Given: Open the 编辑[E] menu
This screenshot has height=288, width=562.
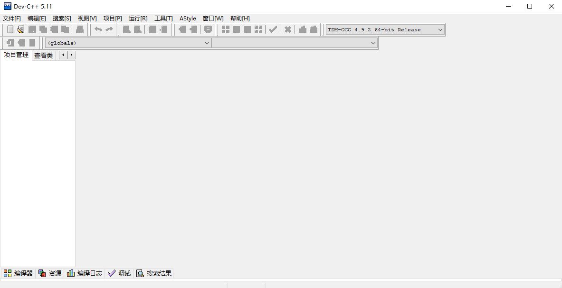Looking at the screenshot, I should tap(37, 18).
